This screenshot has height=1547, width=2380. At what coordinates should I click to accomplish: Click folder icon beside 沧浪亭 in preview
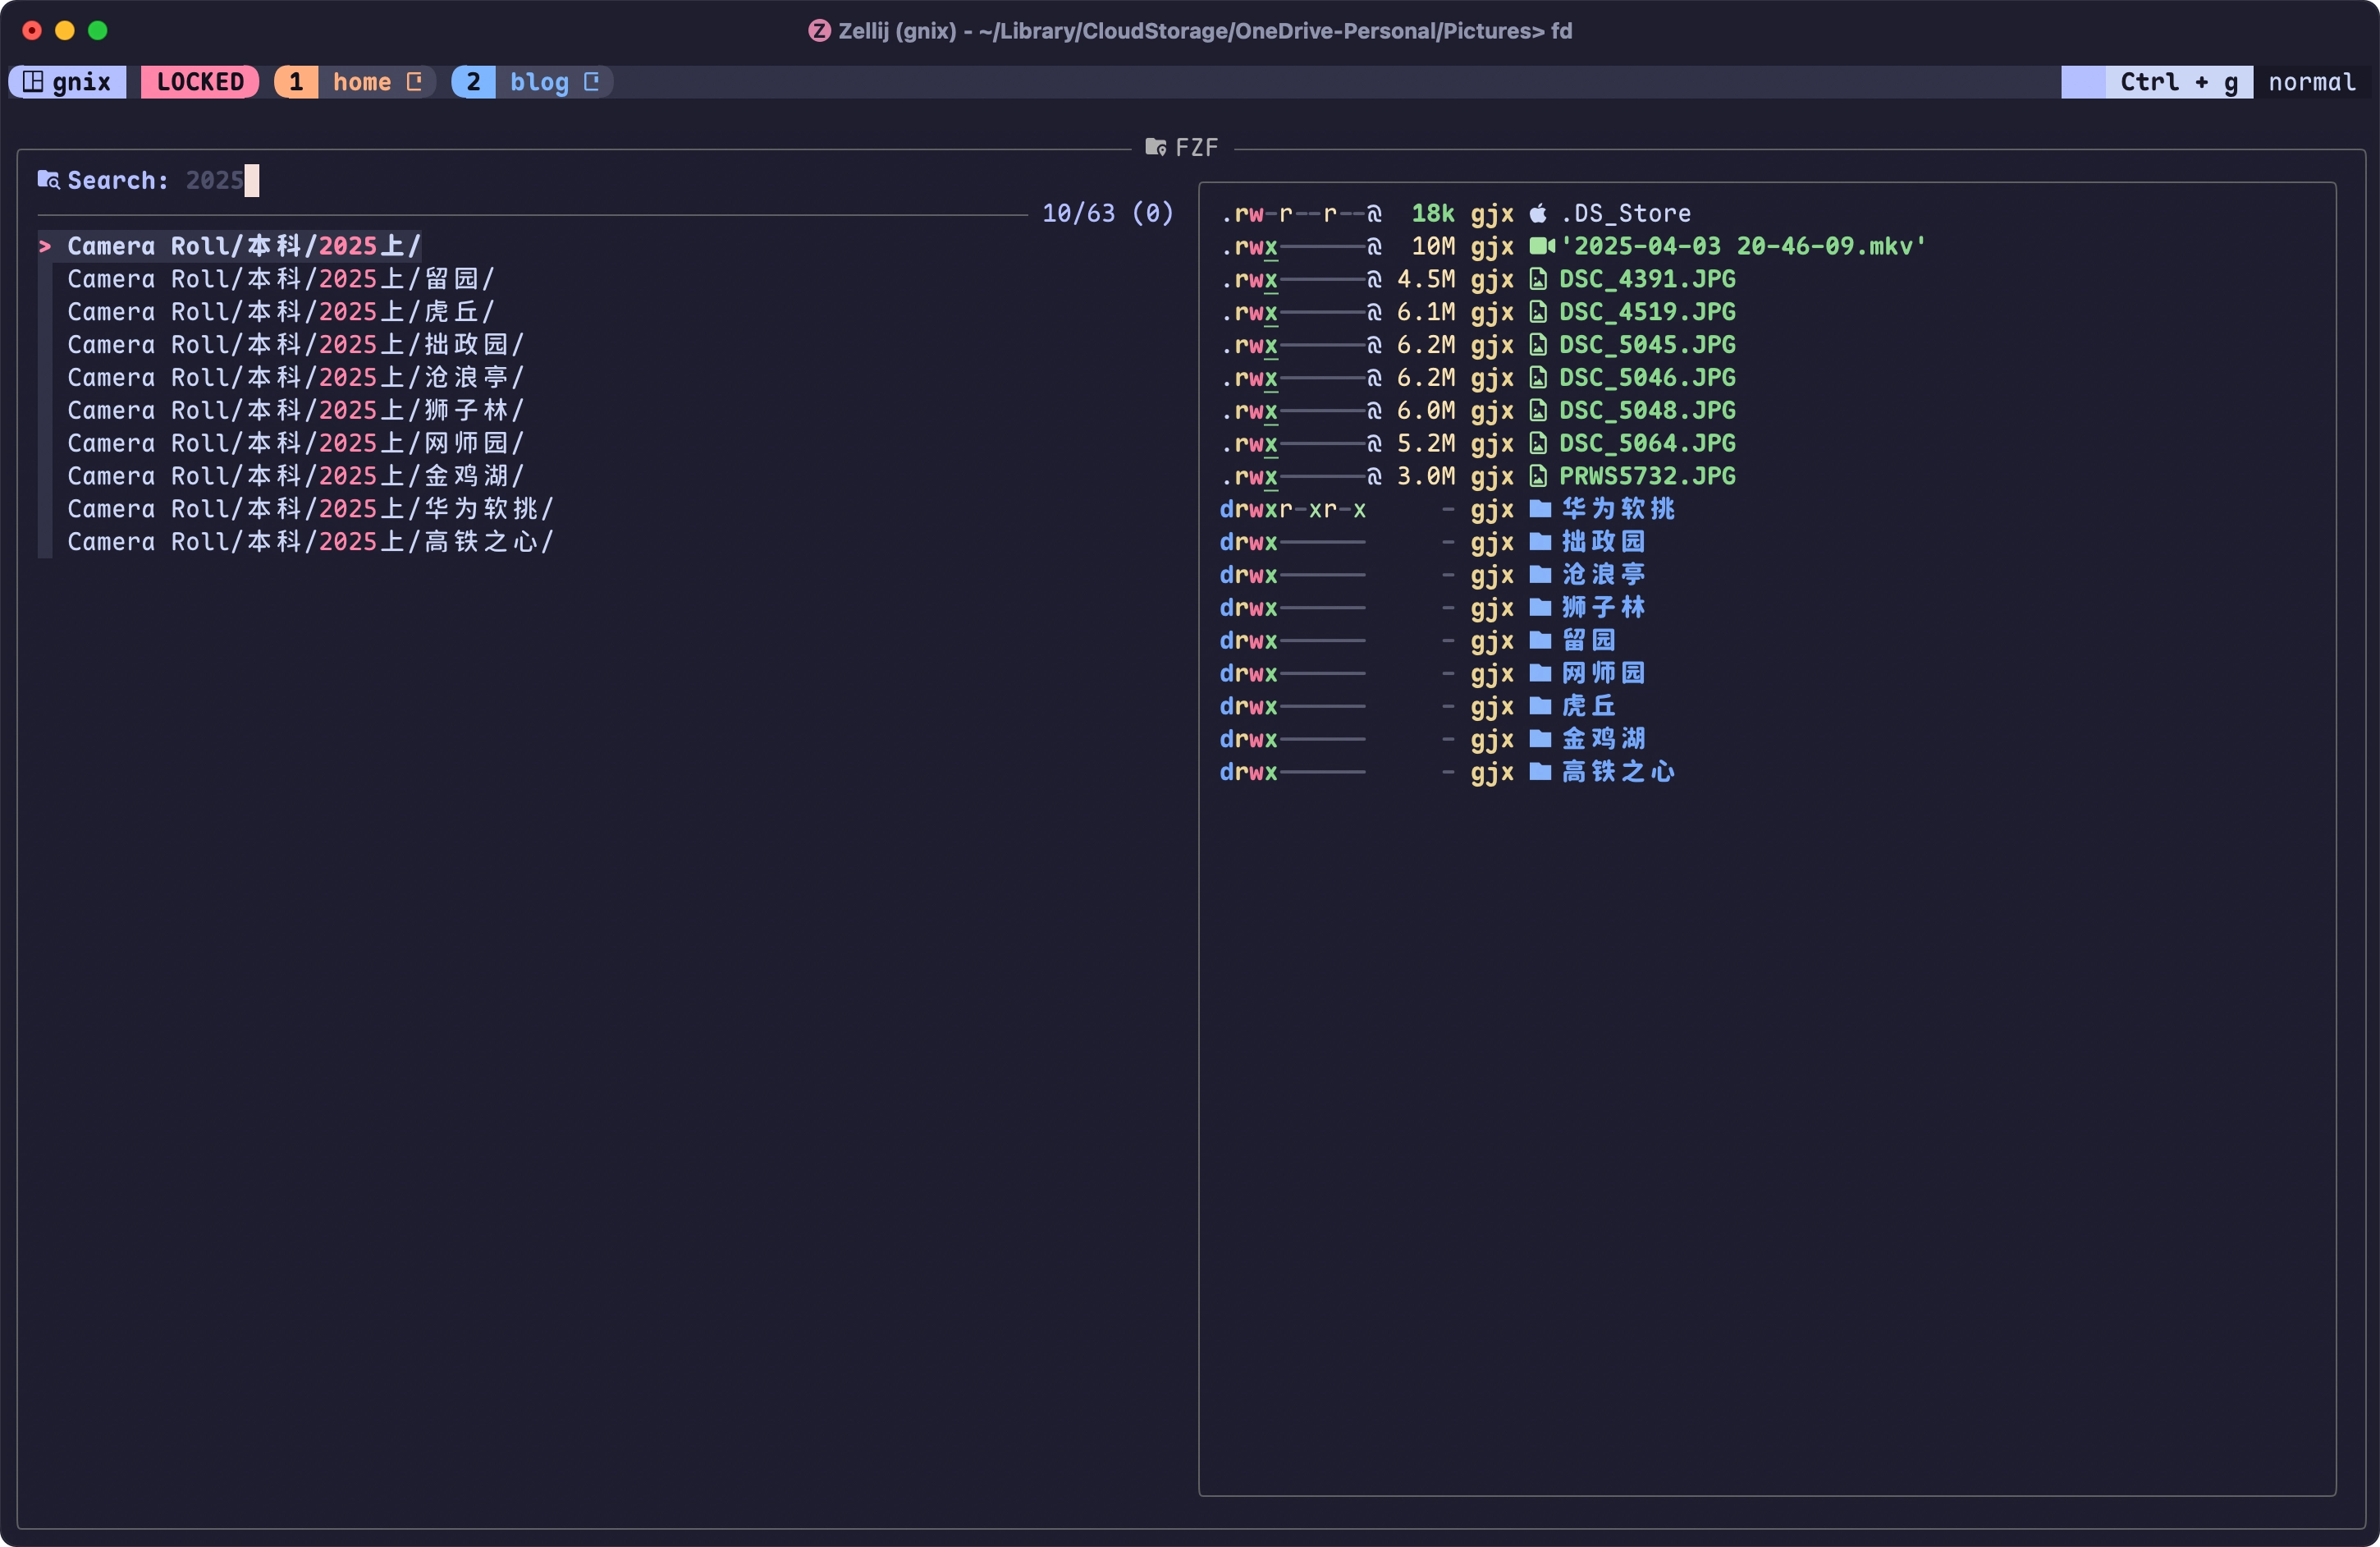tap(1540, 576)
